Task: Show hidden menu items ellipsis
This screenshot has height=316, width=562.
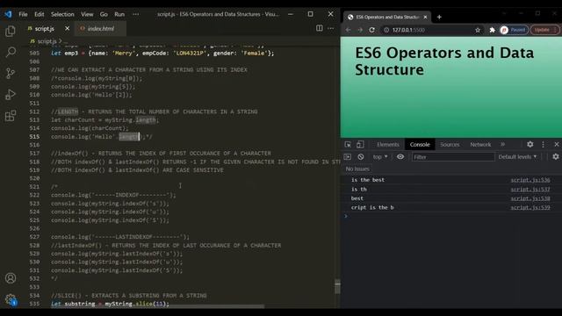Action: point(135,14)
